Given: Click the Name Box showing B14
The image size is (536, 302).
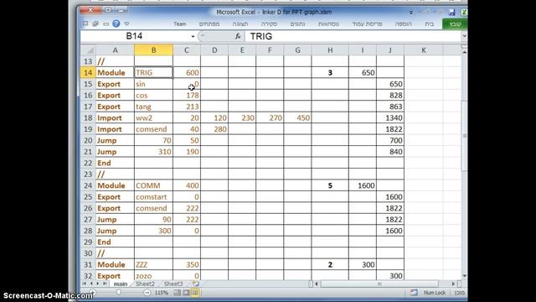Looking at the screenshot, I should (134, 36).
